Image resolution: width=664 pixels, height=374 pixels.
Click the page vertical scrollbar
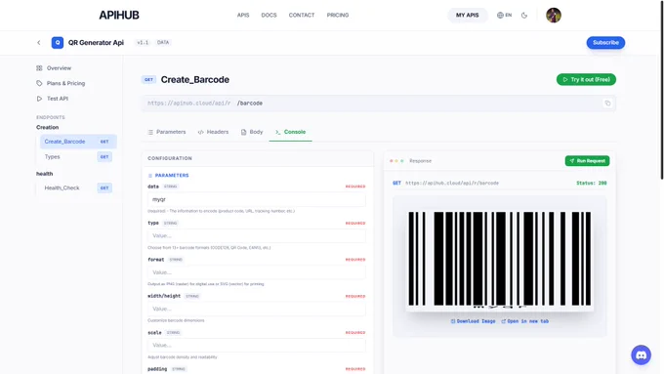coord(662,90)
